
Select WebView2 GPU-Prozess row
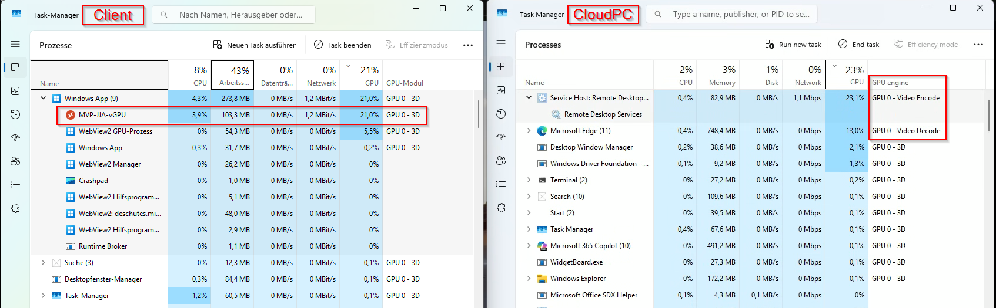click(x=253, y=131)
